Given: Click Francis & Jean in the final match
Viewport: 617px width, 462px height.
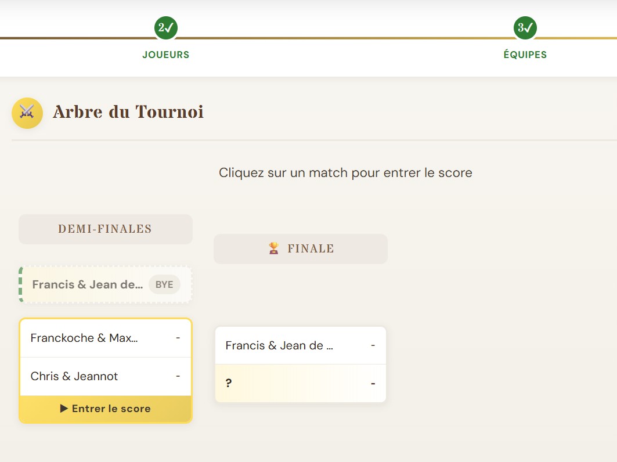Looking at the screenshot, I should (x=279, y=345).
